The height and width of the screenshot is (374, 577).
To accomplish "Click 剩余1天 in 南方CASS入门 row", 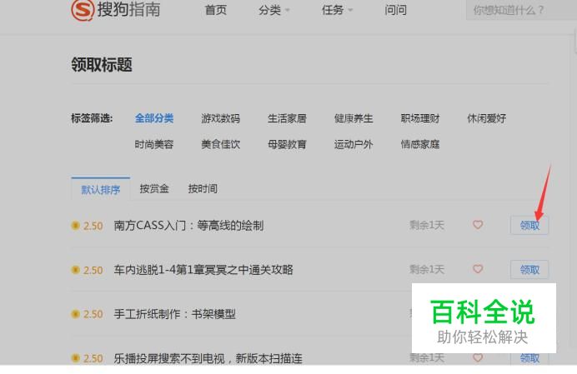I will click(x=427, y=225).
